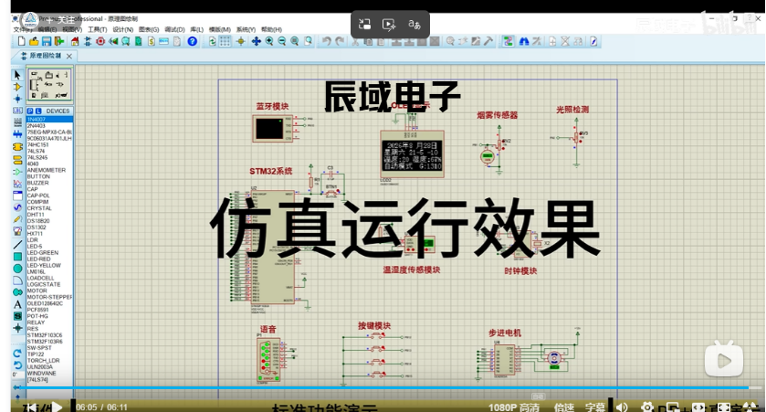
Task: Click the Zoom In magnifier icon
Action: (x=269, y=41)
